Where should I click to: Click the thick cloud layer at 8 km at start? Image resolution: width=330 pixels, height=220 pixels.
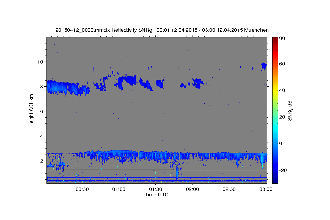(x=57, y=87)
